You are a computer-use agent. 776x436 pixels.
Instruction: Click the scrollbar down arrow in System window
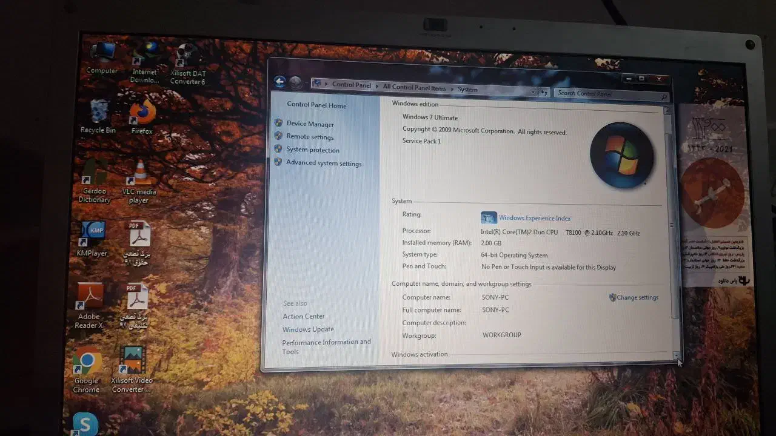pos(676,355)
